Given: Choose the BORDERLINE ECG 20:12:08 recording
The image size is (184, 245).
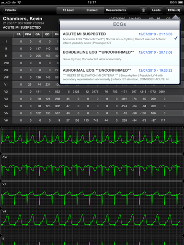Looking at the screenshot, I should [120, 56].
